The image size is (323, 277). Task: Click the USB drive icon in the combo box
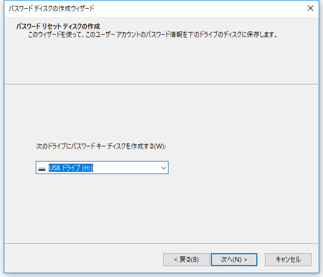click(42, 169)
